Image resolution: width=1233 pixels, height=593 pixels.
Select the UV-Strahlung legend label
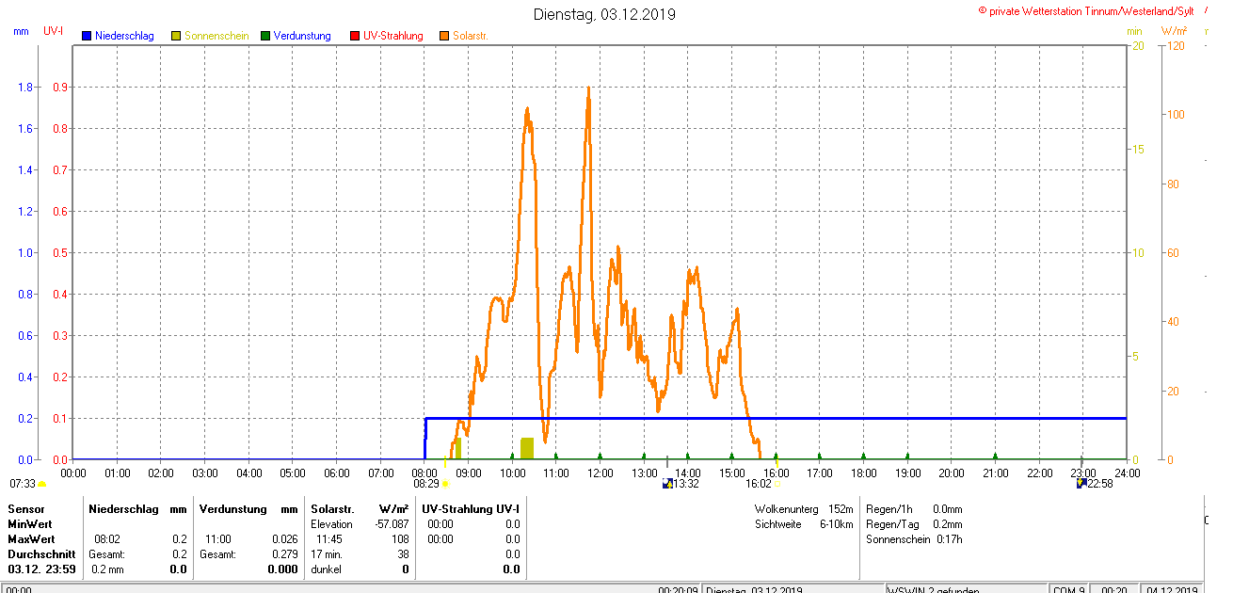pyautogui.click(x=393, y=36)
